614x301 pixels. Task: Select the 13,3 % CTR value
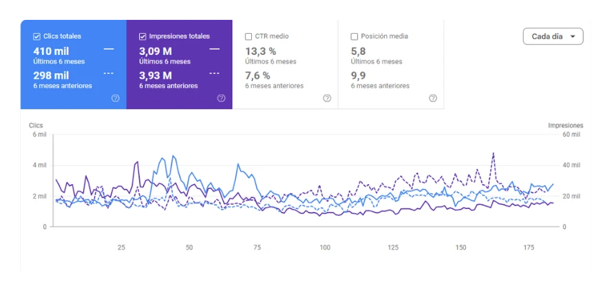261,52
